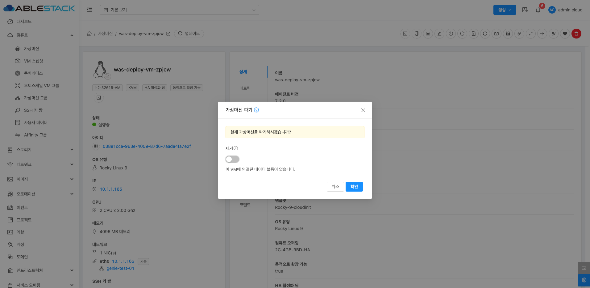The image size is (590, 288).
Task: Close the 가상머신 파기 dialog
Action: pyautogui.click(x=363, y=110)
